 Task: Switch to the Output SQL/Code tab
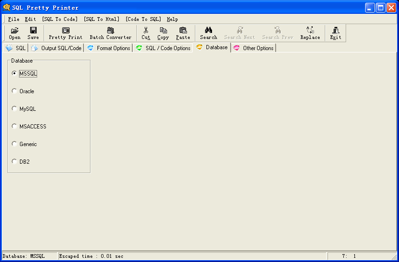(x=56, y=48)
